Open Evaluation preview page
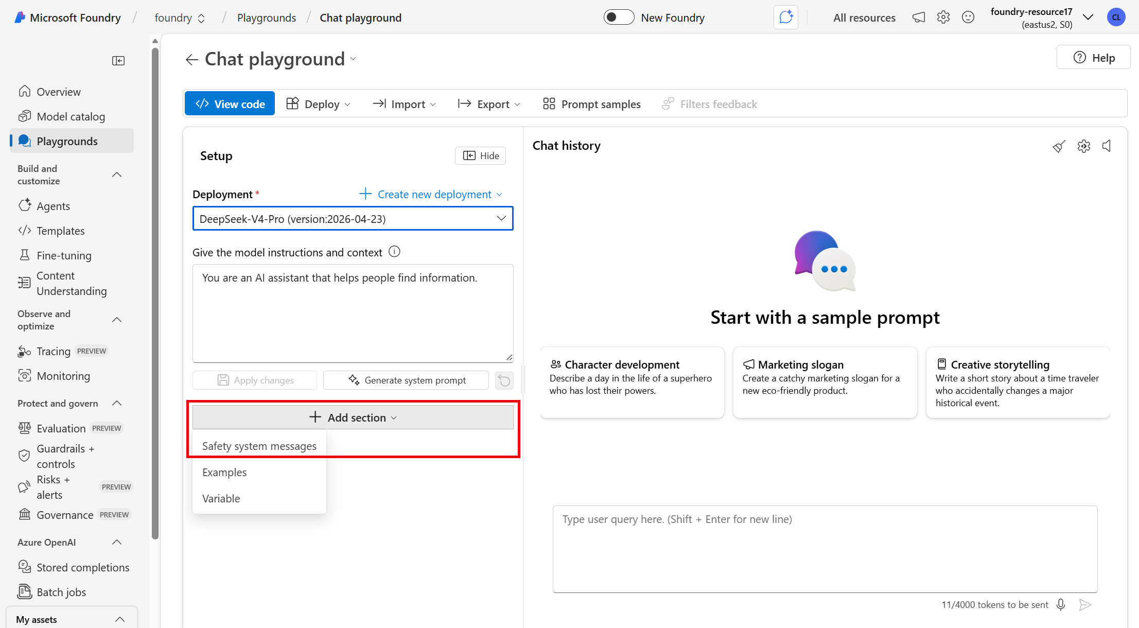The image size is (1139, 628). point(72,428)
